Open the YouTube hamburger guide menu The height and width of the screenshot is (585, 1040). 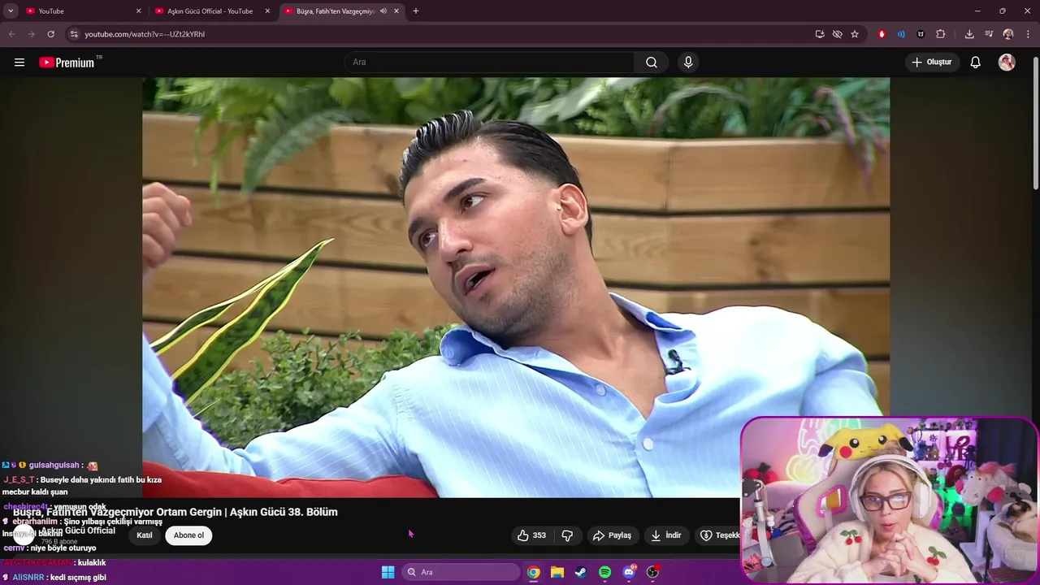click(19, 63)
